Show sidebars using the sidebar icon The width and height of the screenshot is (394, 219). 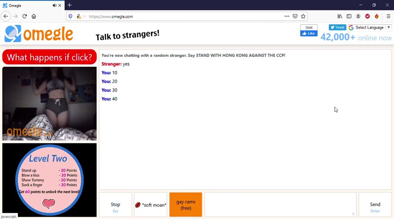tap(349, 16)
